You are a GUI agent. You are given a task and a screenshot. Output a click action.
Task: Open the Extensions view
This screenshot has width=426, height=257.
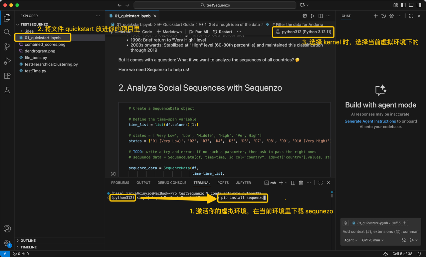coord(7,76)
